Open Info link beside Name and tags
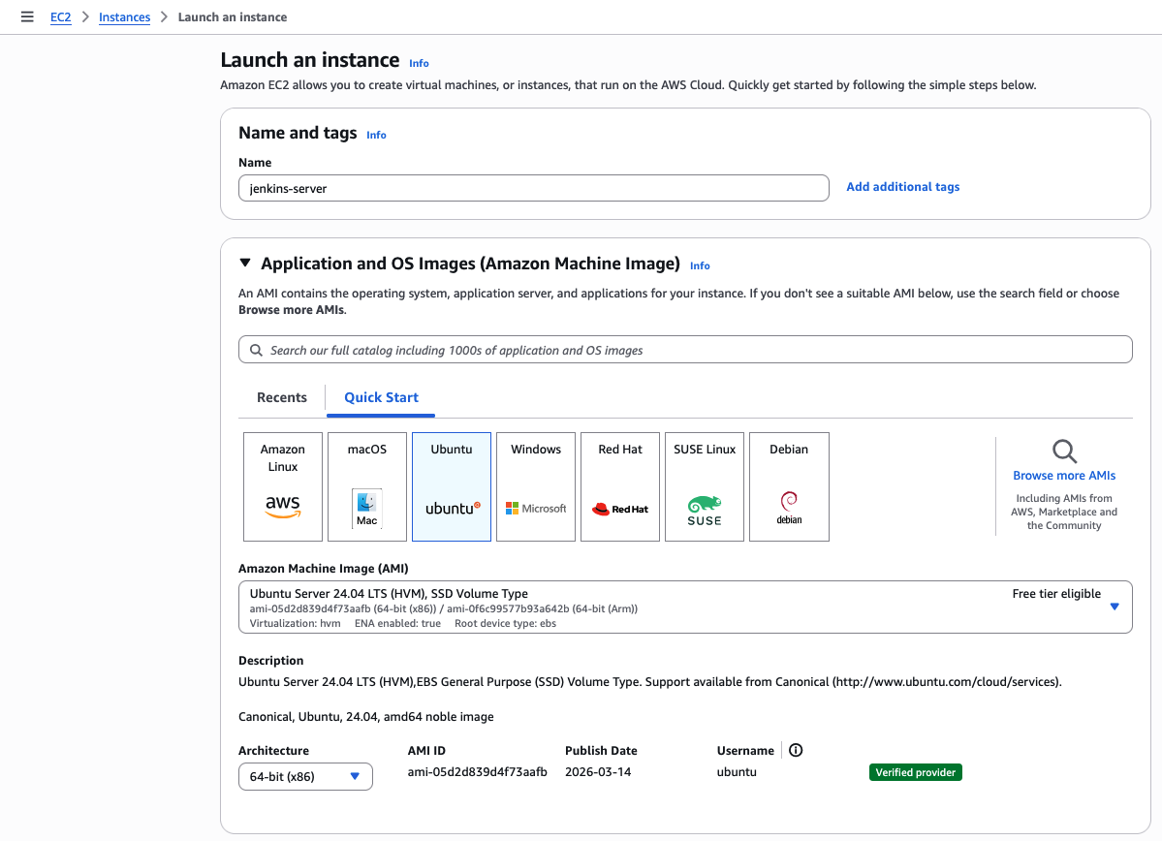 376,135
